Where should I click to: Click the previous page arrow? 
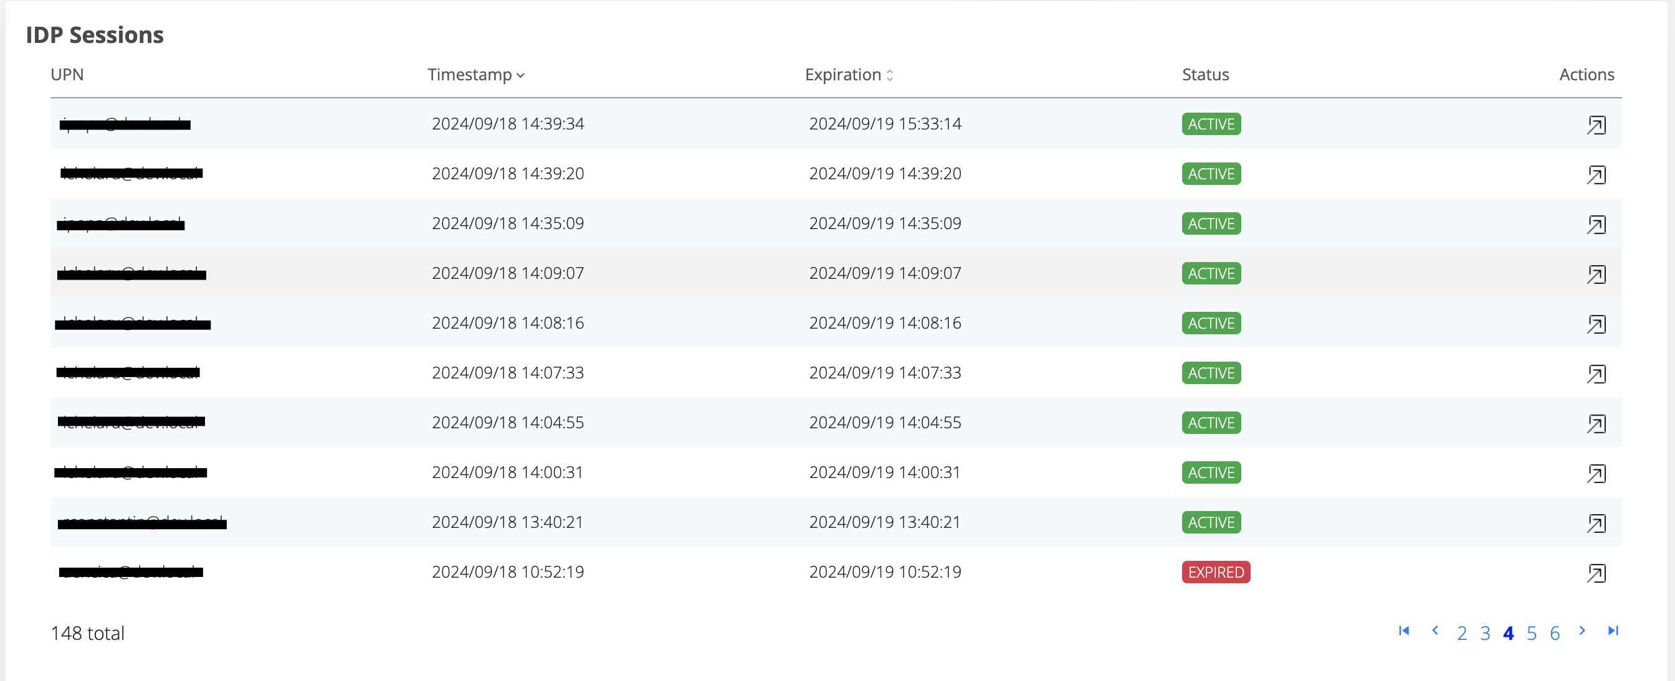pyautogui.click(x=1435, y=631)
